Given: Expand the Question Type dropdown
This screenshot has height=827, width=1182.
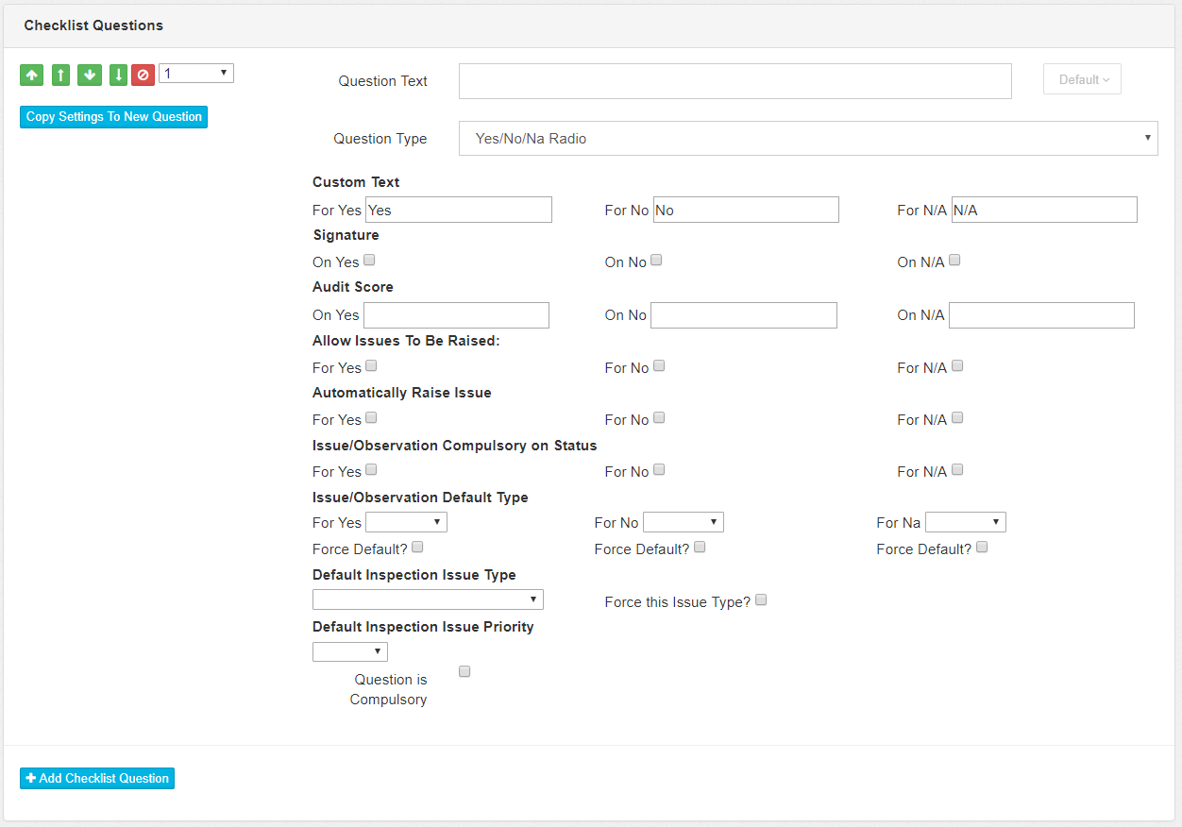Looking at the screenshot, I should tap(808, 139).
